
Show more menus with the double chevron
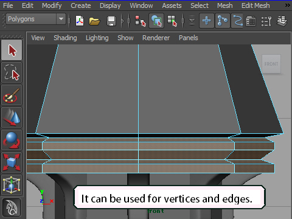click(287, 5)
